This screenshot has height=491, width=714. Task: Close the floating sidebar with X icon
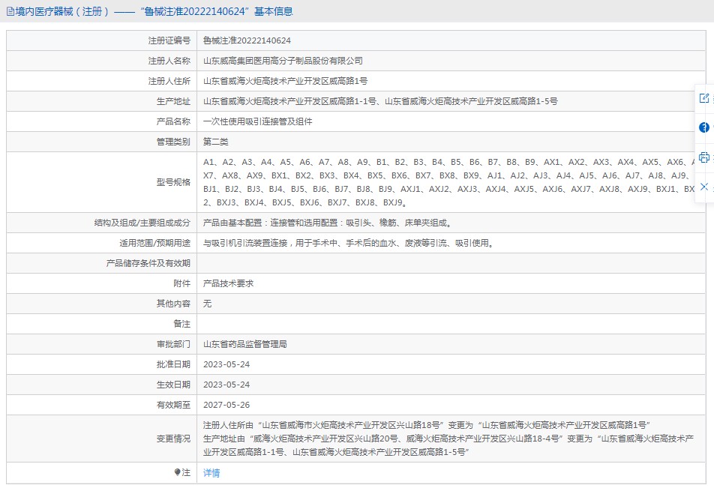tap(703, 186)
